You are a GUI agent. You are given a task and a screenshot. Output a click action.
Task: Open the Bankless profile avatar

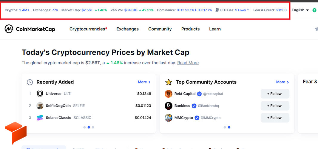tap(169, 105)
